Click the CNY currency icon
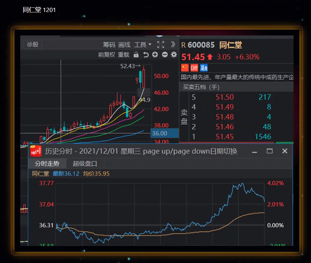Viewport: 311px width, 263px height. (x=194, y=68)
